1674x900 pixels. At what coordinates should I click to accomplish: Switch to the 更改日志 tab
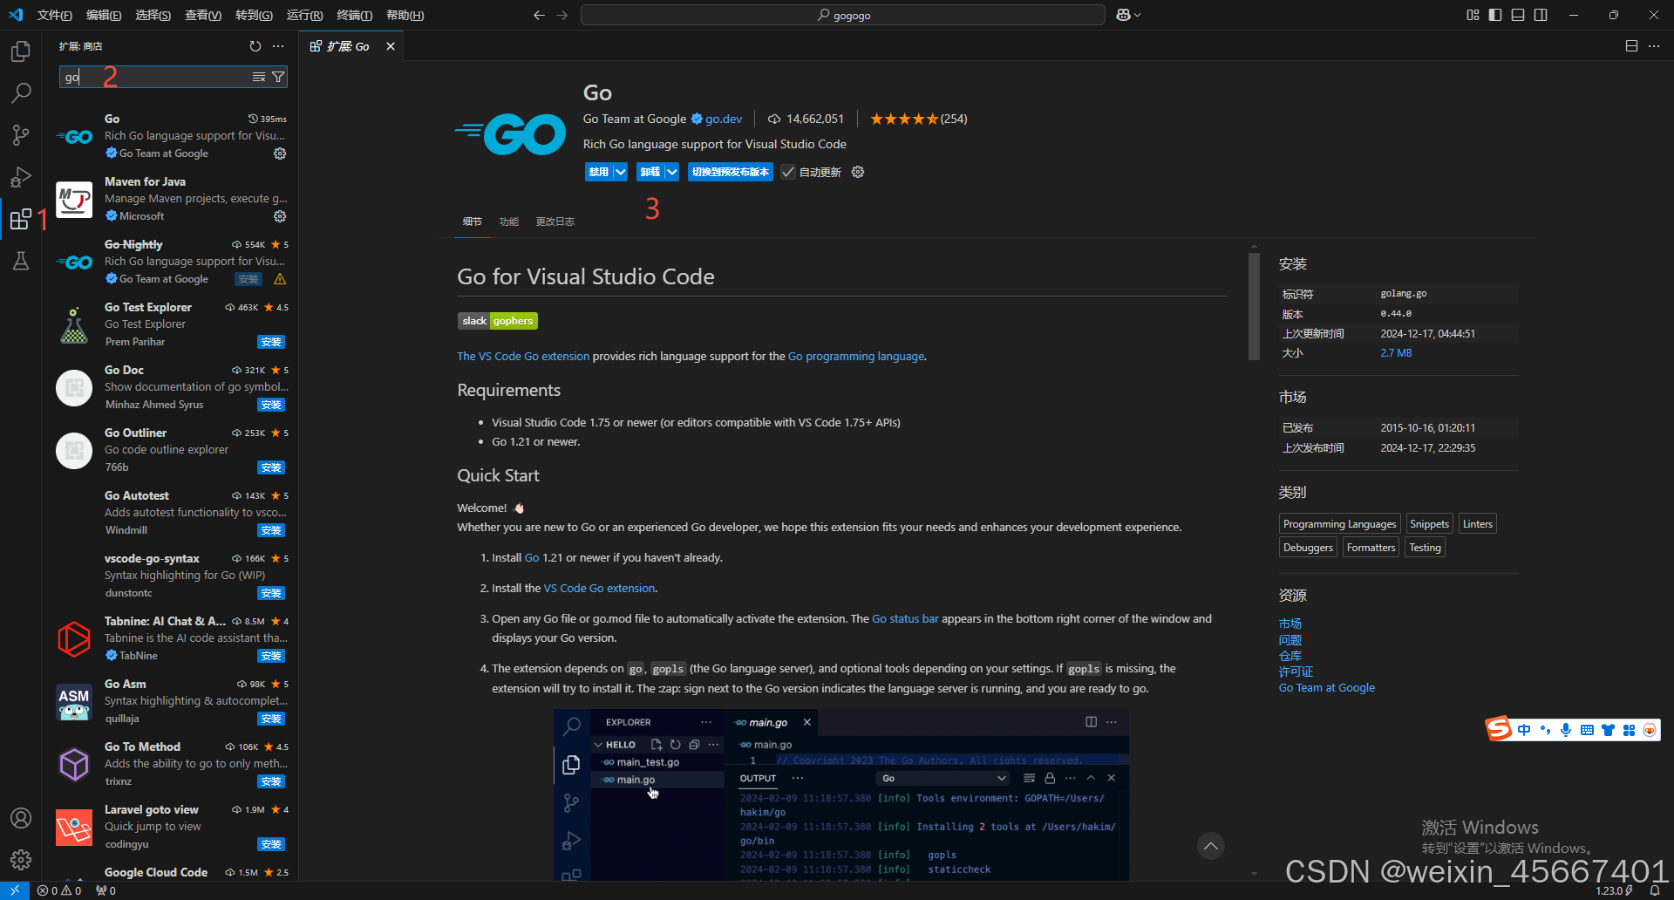555,222
